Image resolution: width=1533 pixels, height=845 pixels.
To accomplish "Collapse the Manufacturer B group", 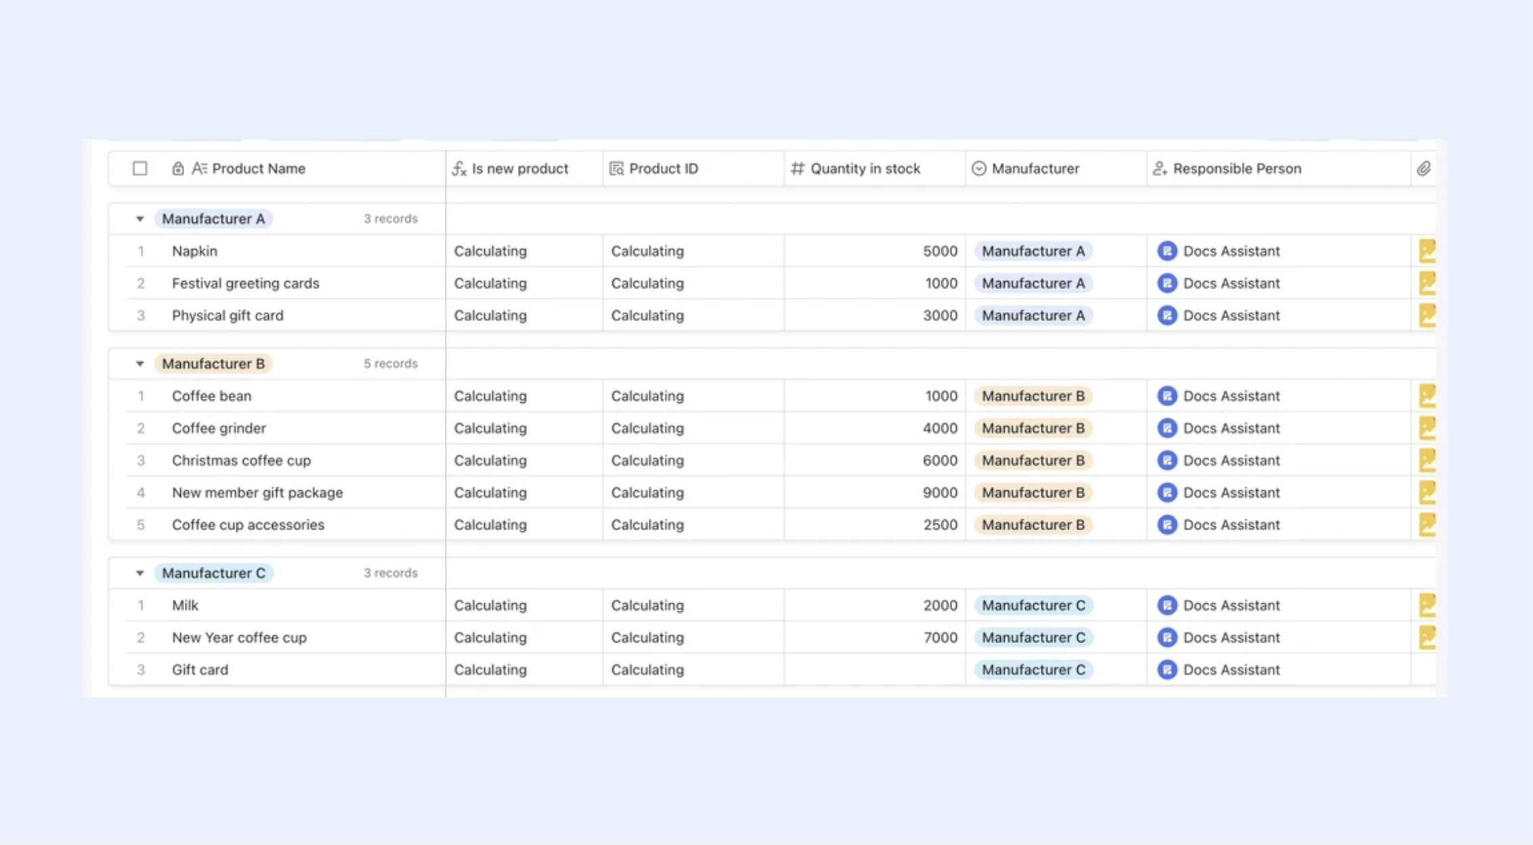I will click(139, 364).
